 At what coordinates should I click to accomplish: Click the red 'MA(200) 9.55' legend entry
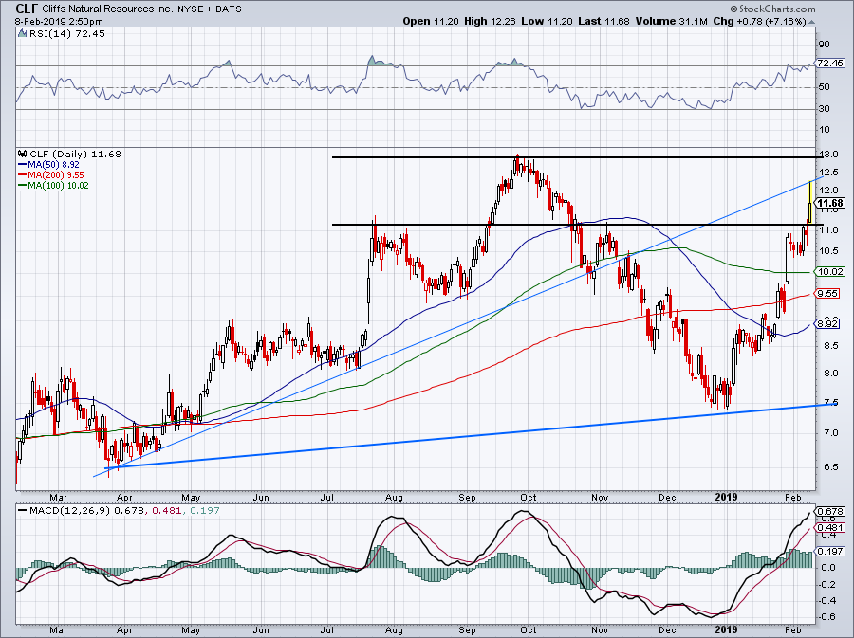(x=50, y=175)
